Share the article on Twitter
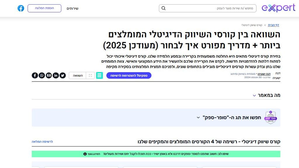299x168 pixels. 63,75
